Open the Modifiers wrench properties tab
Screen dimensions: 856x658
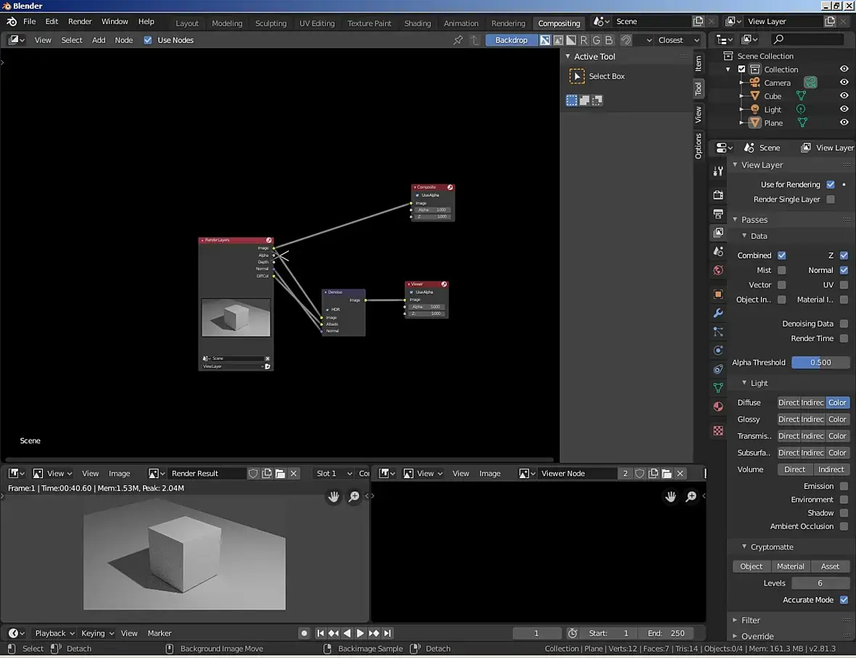[x=718, y=313]
